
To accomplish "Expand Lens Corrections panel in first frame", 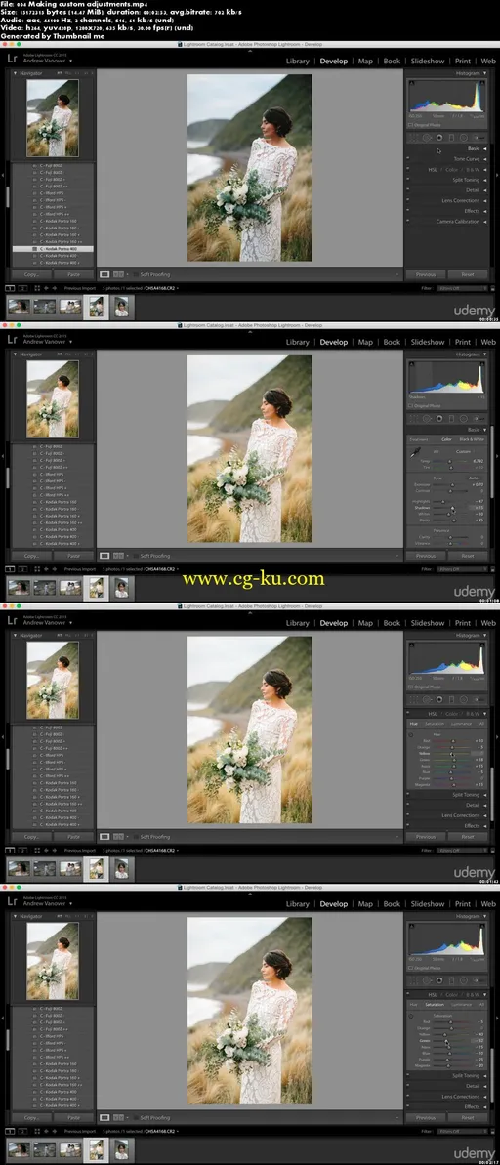I will point(485,200).
